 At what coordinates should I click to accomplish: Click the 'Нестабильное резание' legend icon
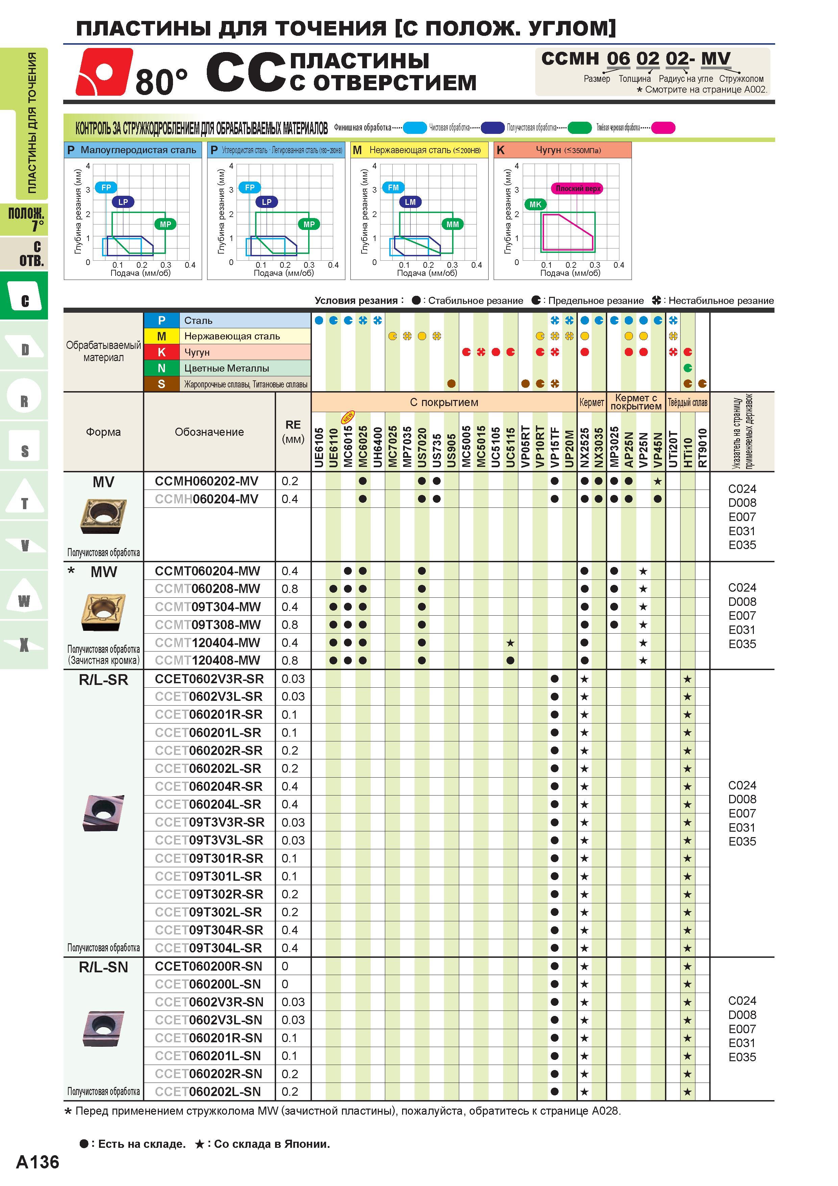tap(656, 301)
